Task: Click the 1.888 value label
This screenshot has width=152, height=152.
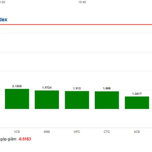Action: (x=107, y=88)
